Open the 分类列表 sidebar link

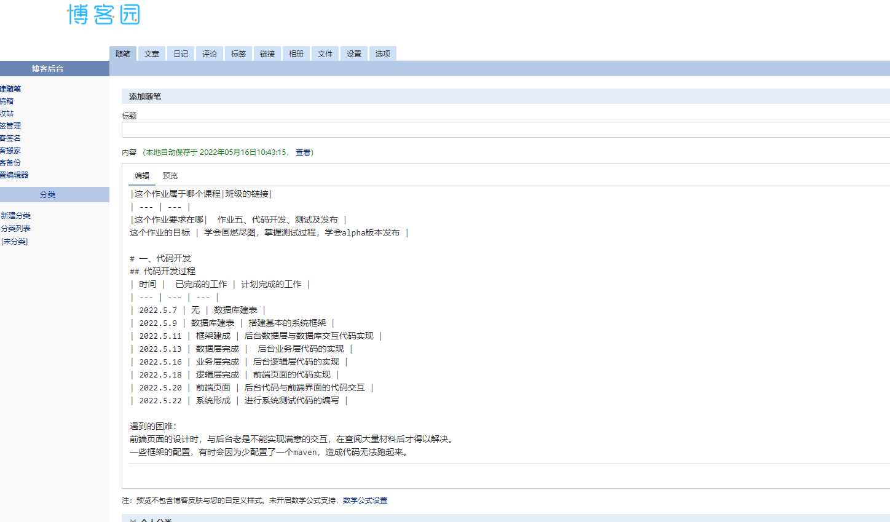pos(16,229)
